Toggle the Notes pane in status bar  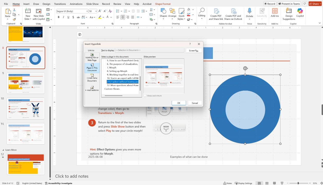(x=227, y=183)
